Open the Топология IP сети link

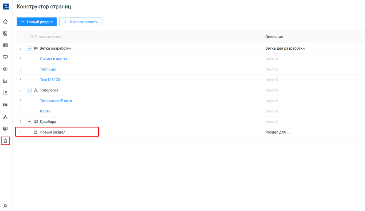coord(56,101)
